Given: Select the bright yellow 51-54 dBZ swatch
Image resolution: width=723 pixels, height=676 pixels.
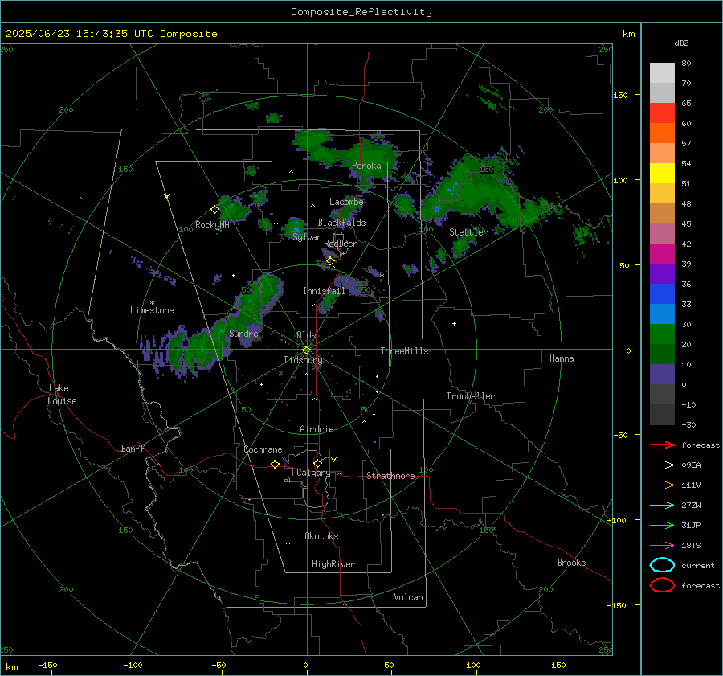Looking at the screenshot, I should pos(662,174).
